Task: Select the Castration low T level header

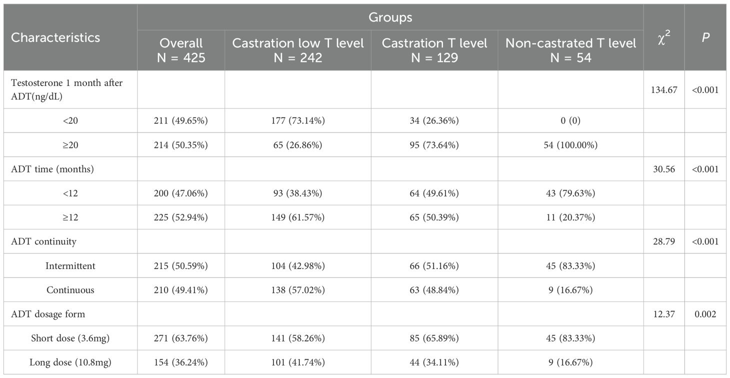Action: point(297,50)
